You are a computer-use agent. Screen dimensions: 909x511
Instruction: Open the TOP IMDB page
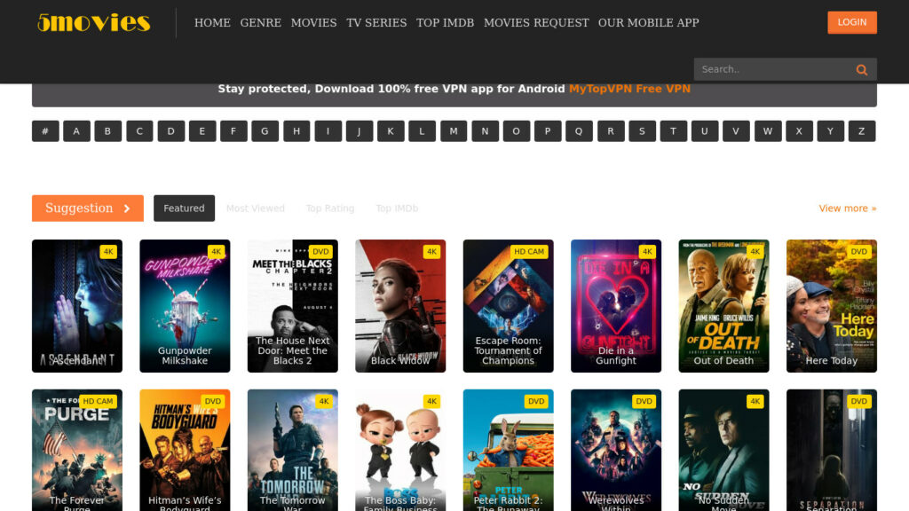click(445, 22)
